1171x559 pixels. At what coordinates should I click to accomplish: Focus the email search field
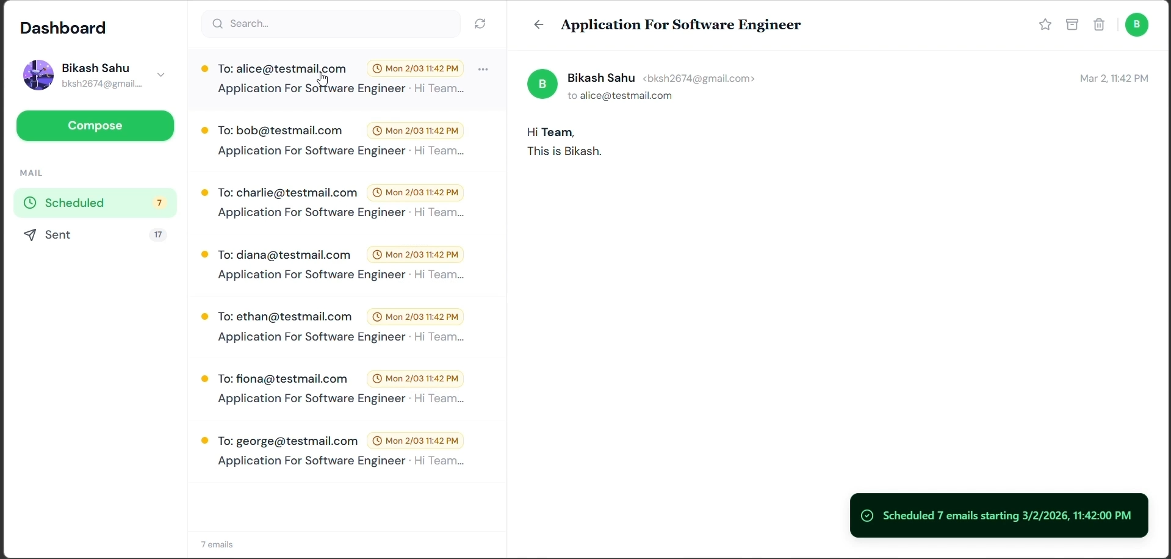click(333, 24)
